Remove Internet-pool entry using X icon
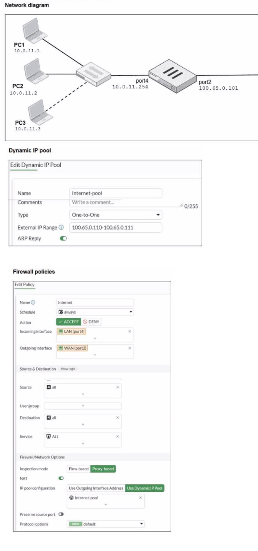Screen dimensions: 258x551 click(x=140, y=498)
